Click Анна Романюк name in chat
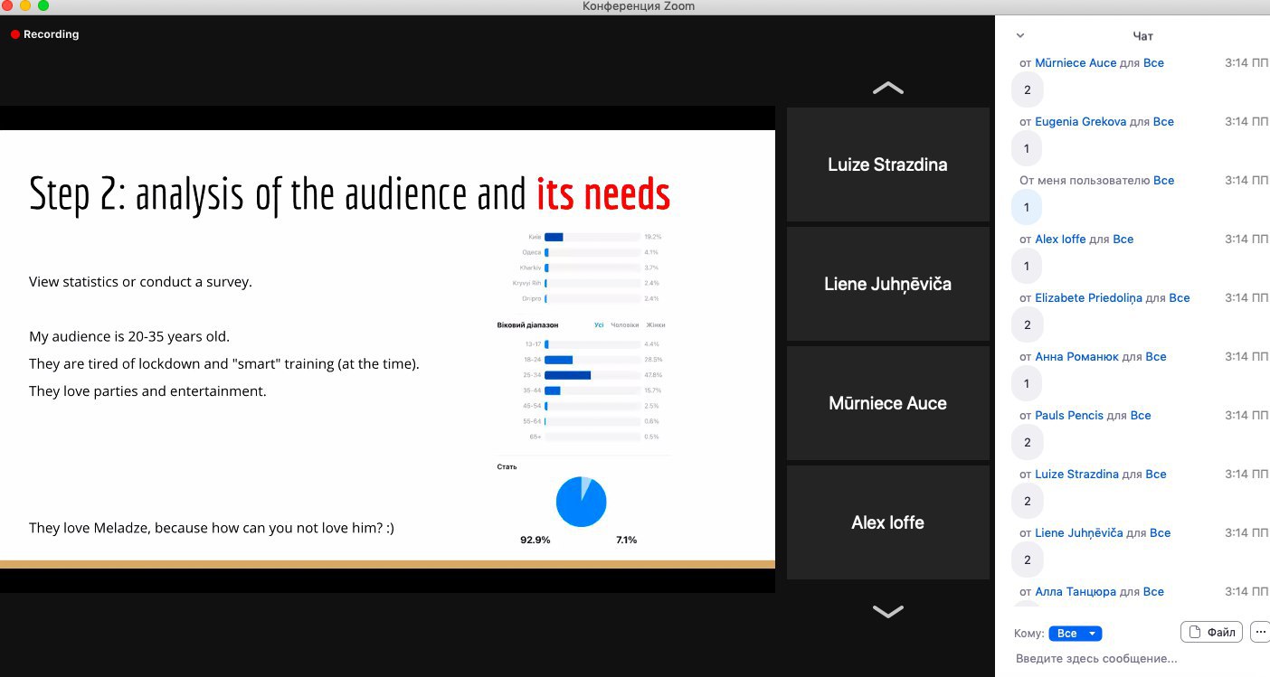The image size is (1270, 677). click(x=1076, y=357)
